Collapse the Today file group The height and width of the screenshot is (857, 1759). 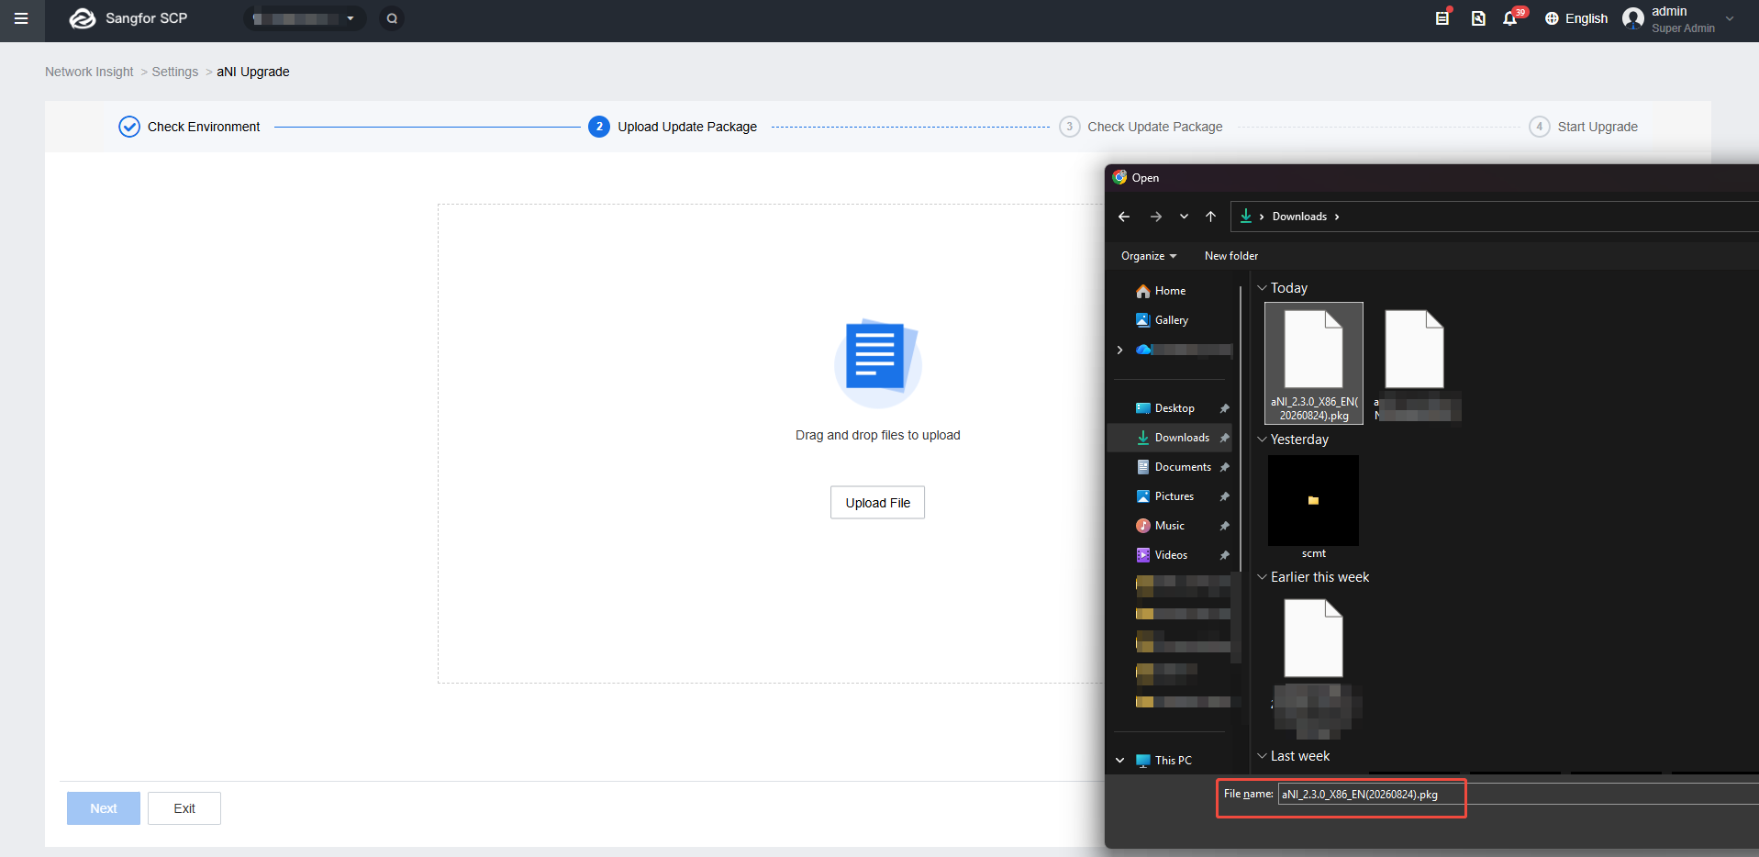(1262, 288)
